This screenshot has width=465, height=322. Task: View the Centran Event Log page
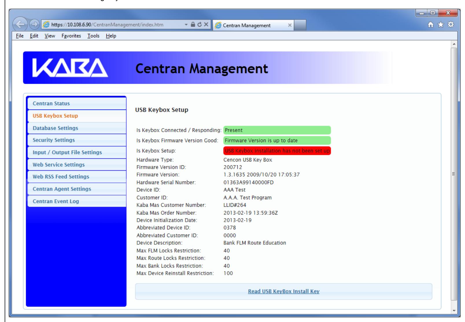pyautogui.click(x=77, y=201)
